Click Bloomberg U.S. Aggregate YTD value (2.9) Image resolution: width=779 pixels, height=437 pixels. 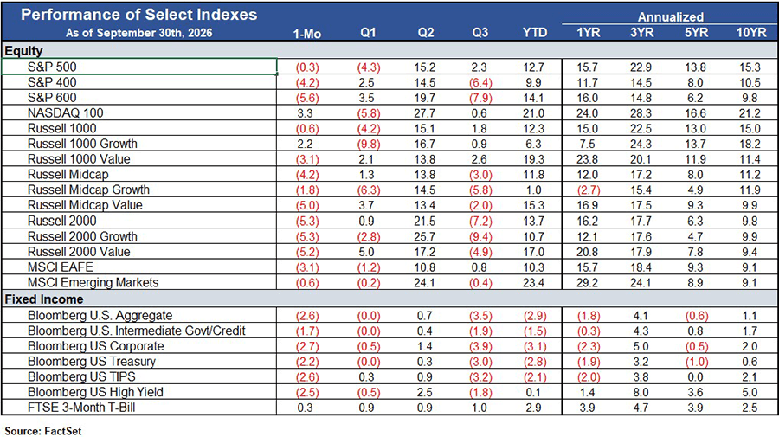pyautogui.click(x=535, y=316)
